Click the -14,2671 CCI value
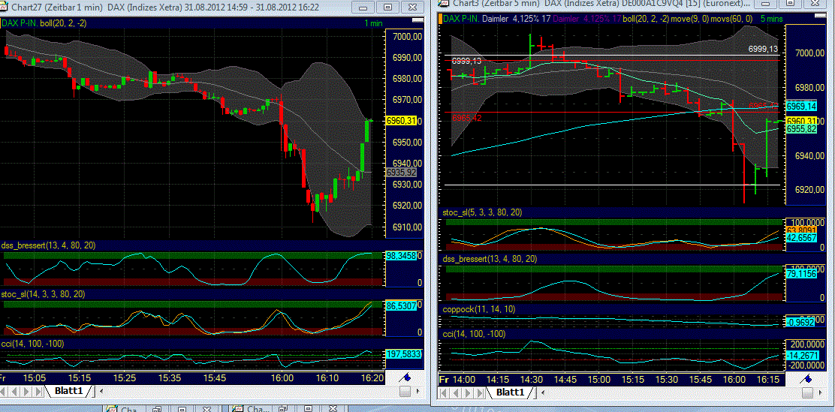 (x=802, y=355)
